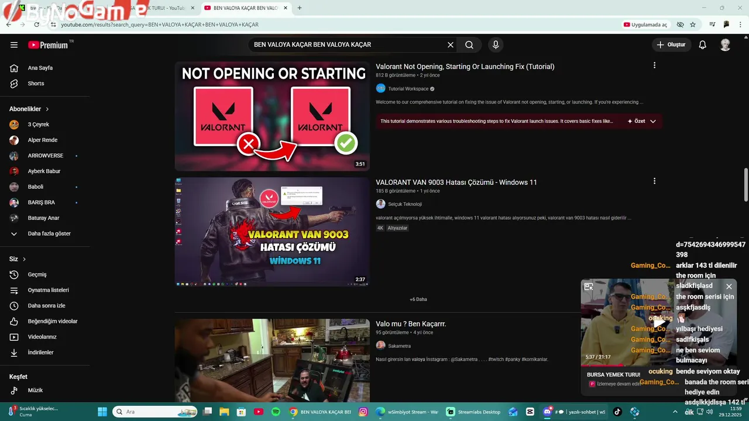Viewport: 749px width, 421px height.
Task: Open the account avatar menu
Action: tap(725, 44)
